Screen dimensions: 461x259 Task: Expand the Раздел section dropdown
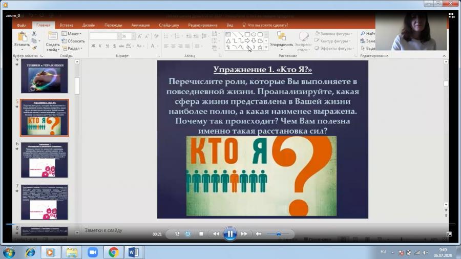[x=72, y=49]
